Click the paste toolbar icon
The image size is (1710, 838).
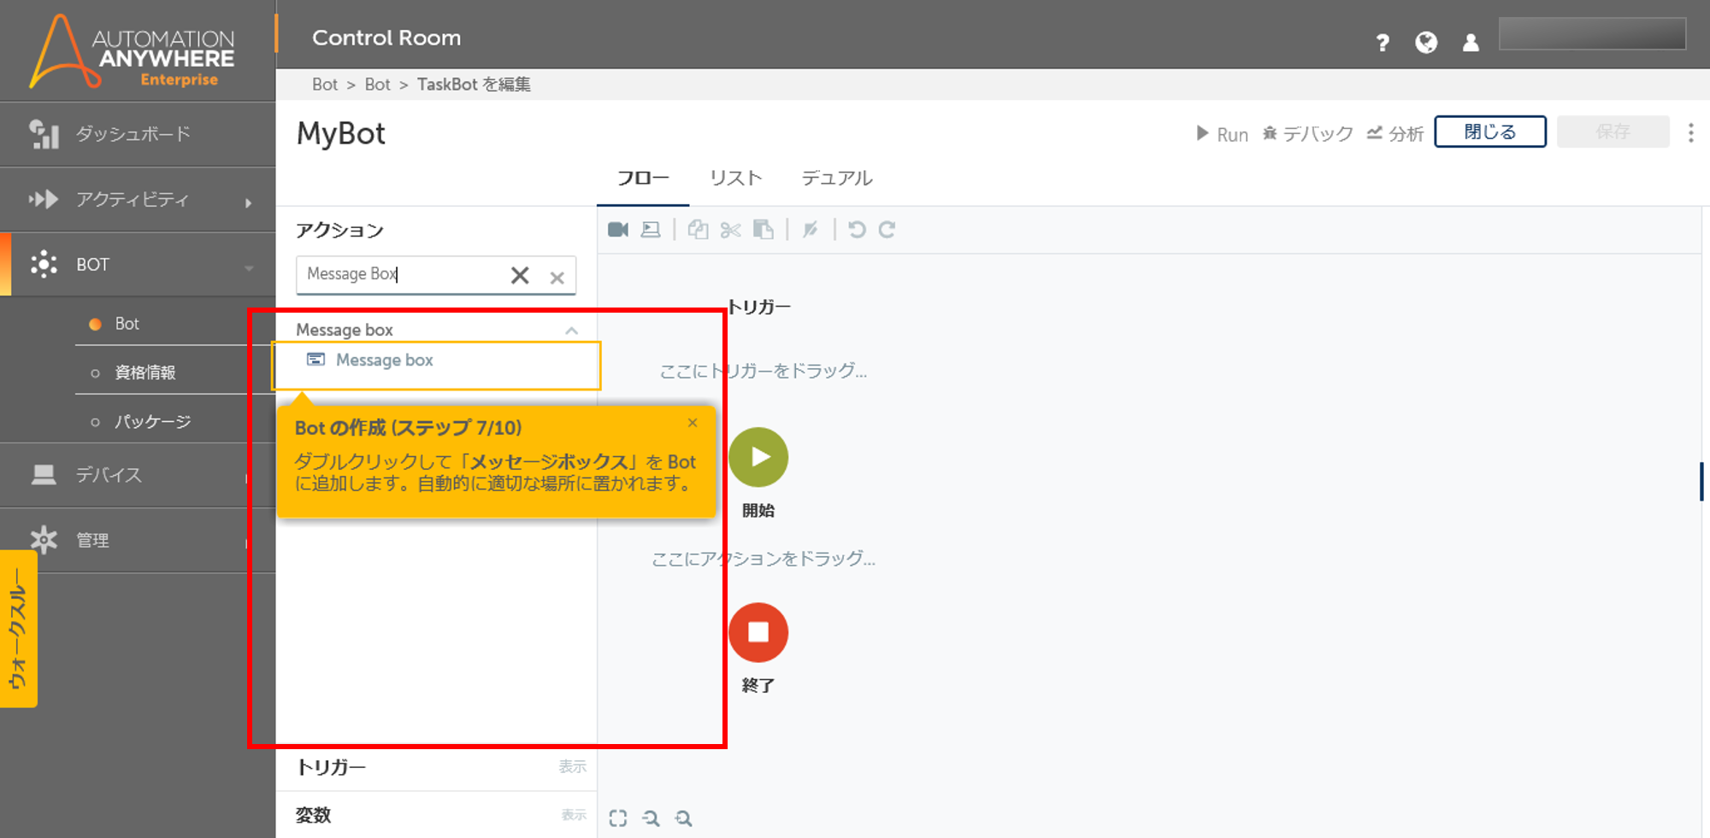point(764,230)
